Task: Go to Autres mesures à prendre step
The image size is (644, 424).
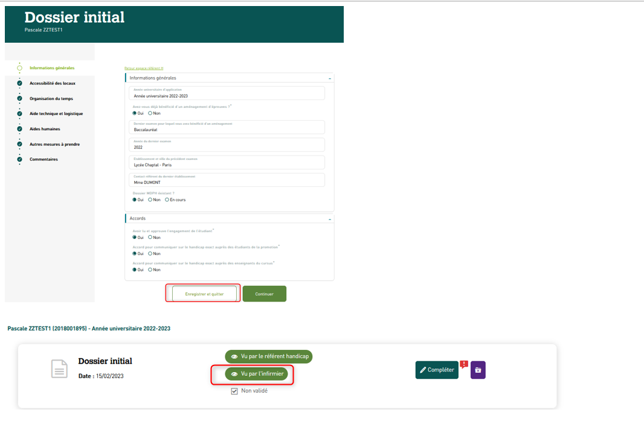Action: coord(54,144)
